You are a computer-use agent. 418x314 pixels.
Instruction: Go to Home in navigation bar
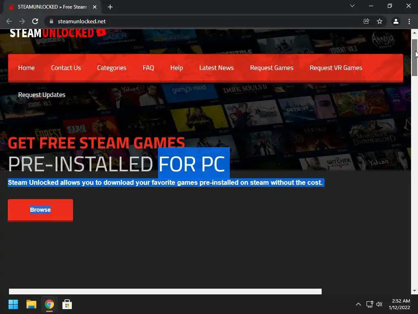tap(27, 68)
